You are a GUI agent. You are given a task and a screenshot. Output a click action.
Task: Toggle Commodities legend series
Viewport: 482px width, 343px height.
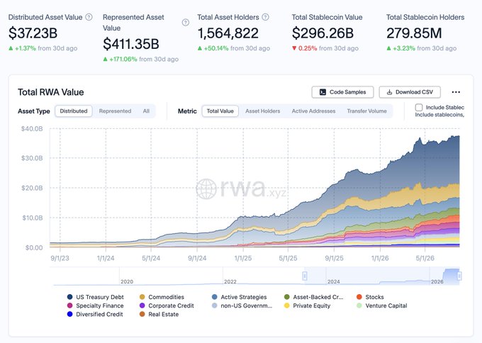point(162,297)
